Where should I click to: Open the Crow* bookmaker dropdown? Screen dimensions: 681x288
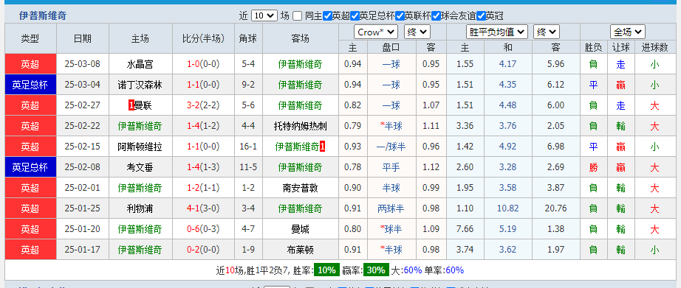pyautogui.click(x=376, y=32)
